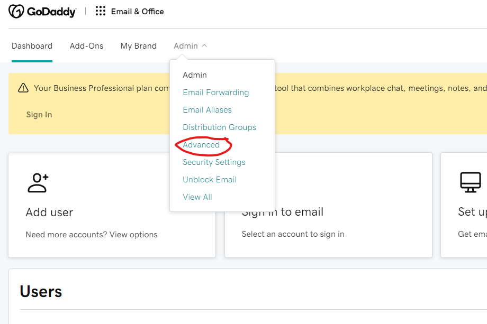Viewport: 487px width, 324px height.
Task: Click 'Need more accounts? View options' text
Action: pos(92,235)
